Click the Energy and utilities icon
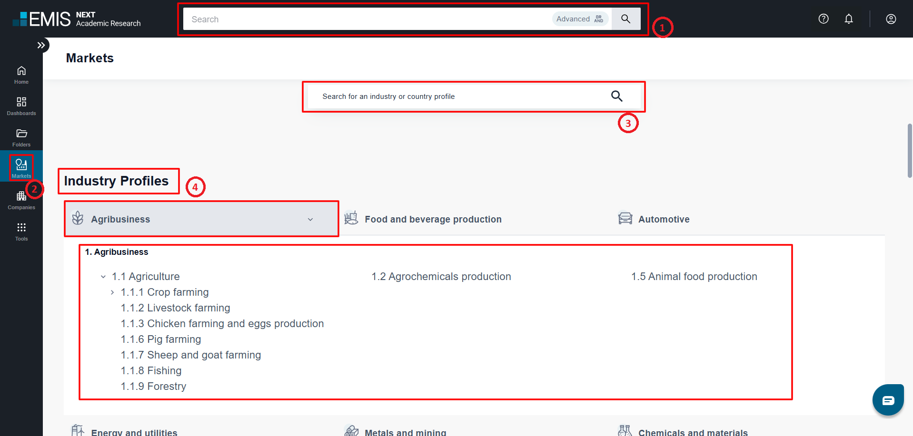 coord(78,430)
